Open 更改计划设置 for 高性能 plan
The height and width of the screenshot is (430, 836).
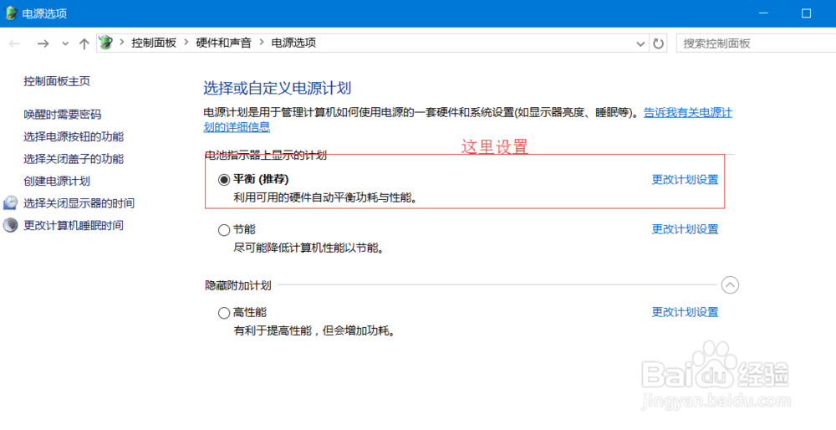click(x=686, y=312)
